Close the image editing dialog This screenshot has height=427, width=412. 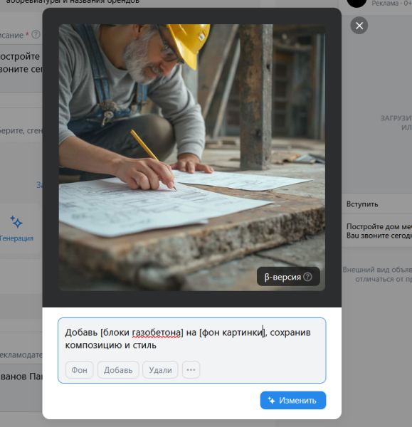(359, 26)
